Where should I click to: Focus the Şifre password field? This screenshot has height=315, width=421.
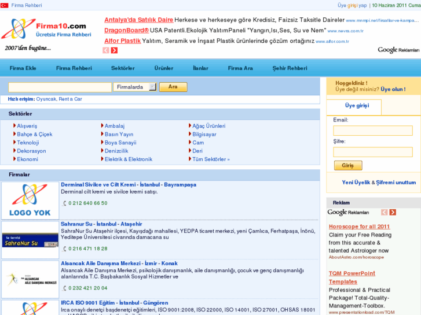(372, 152)
